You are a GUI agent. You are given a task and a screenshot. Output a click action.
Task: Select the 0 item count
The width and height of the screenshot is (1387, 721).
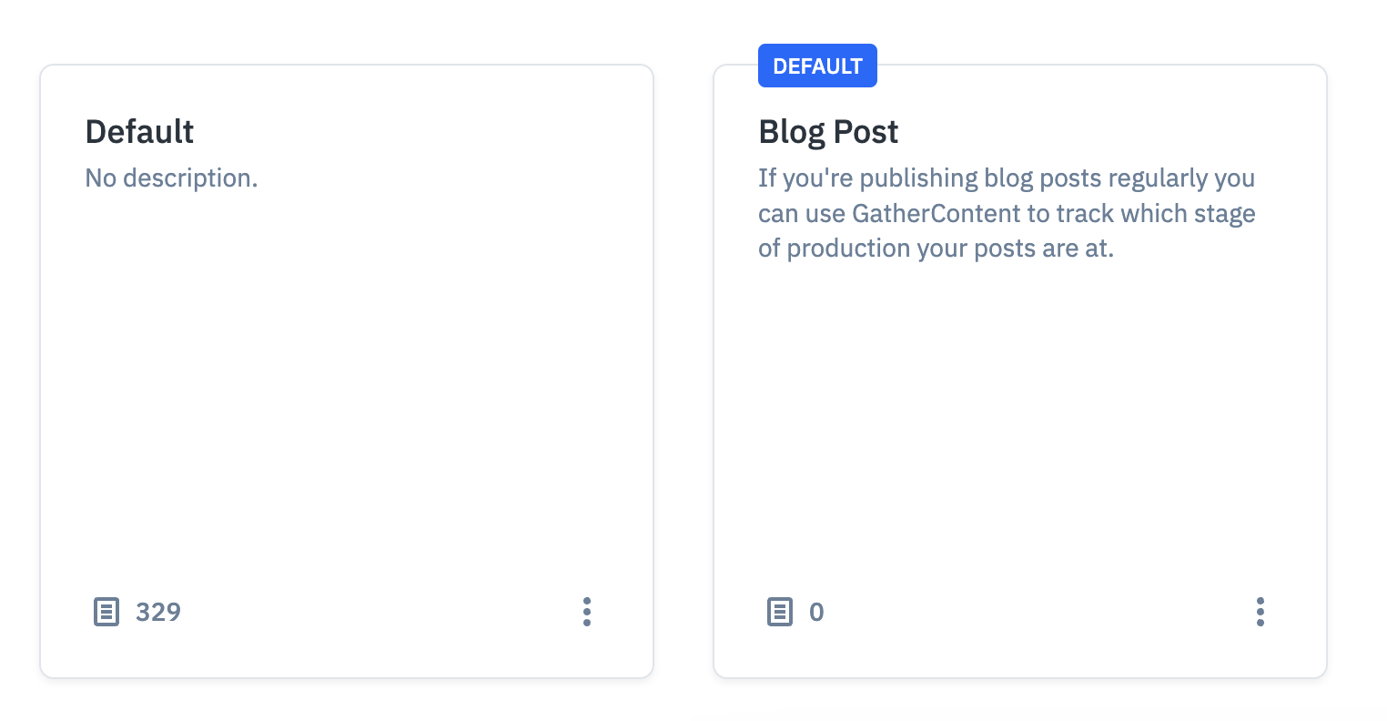(816, 612)
